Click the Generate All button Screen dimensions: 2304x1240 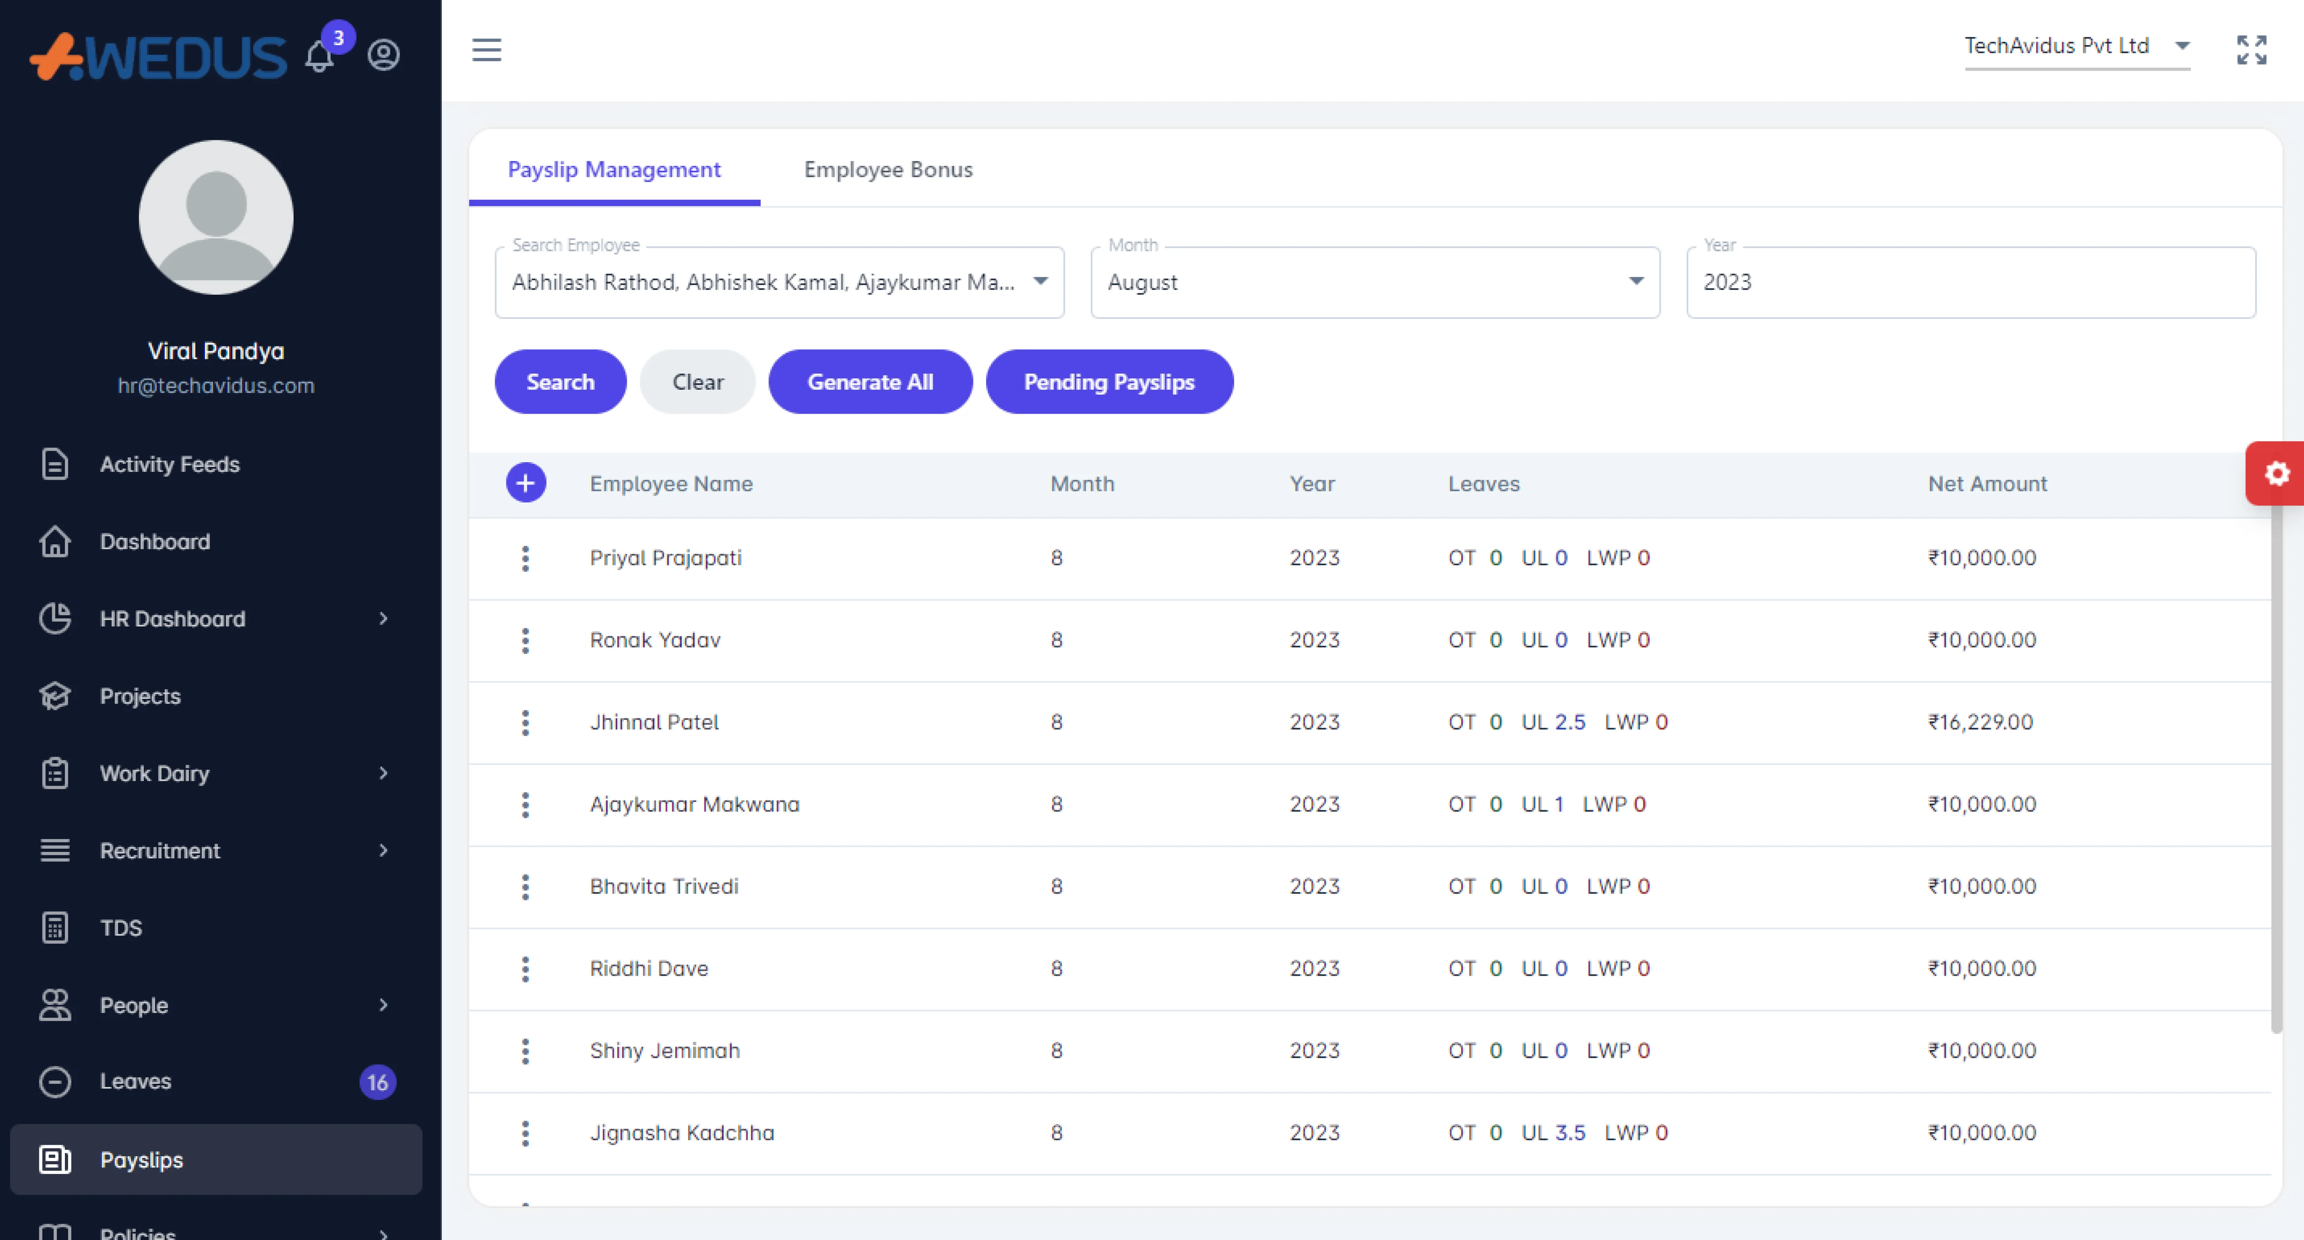pyautogui.click(x=870, y=382)
